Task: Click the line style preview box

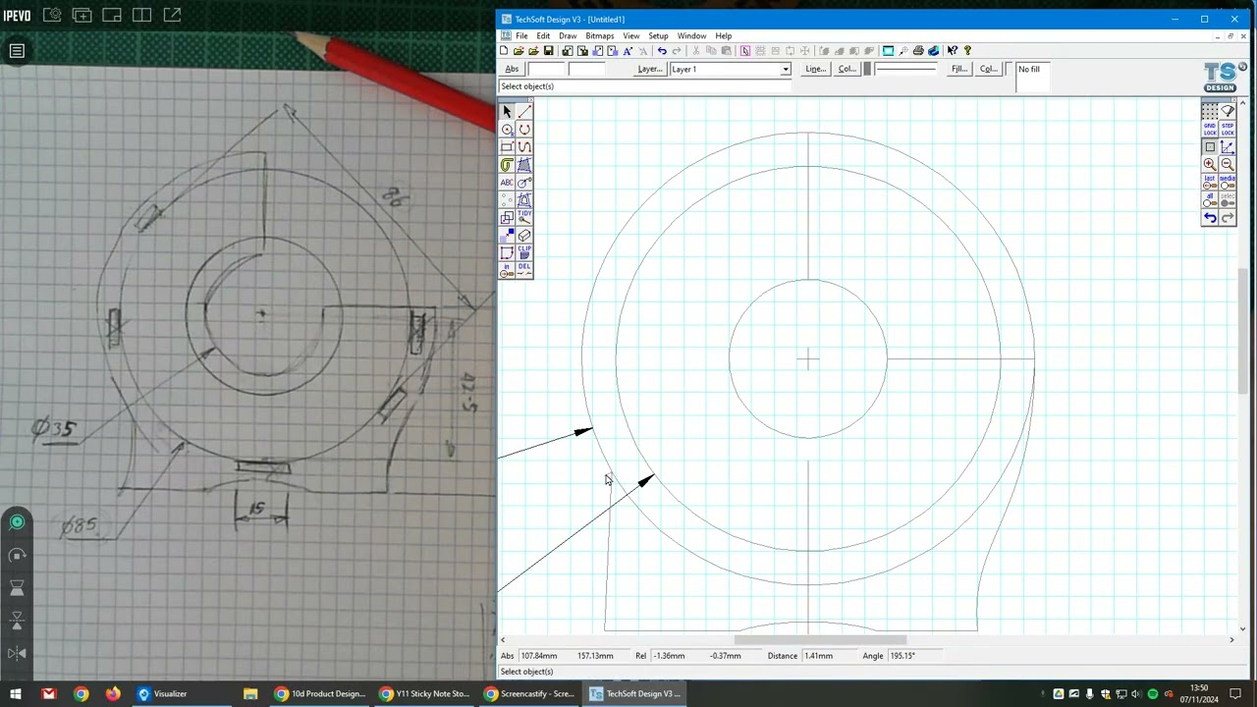Action: 905,70
